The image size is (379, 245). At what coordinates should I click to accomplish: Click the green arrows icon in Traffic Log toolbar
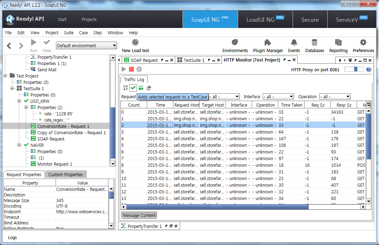click(141, 88)
